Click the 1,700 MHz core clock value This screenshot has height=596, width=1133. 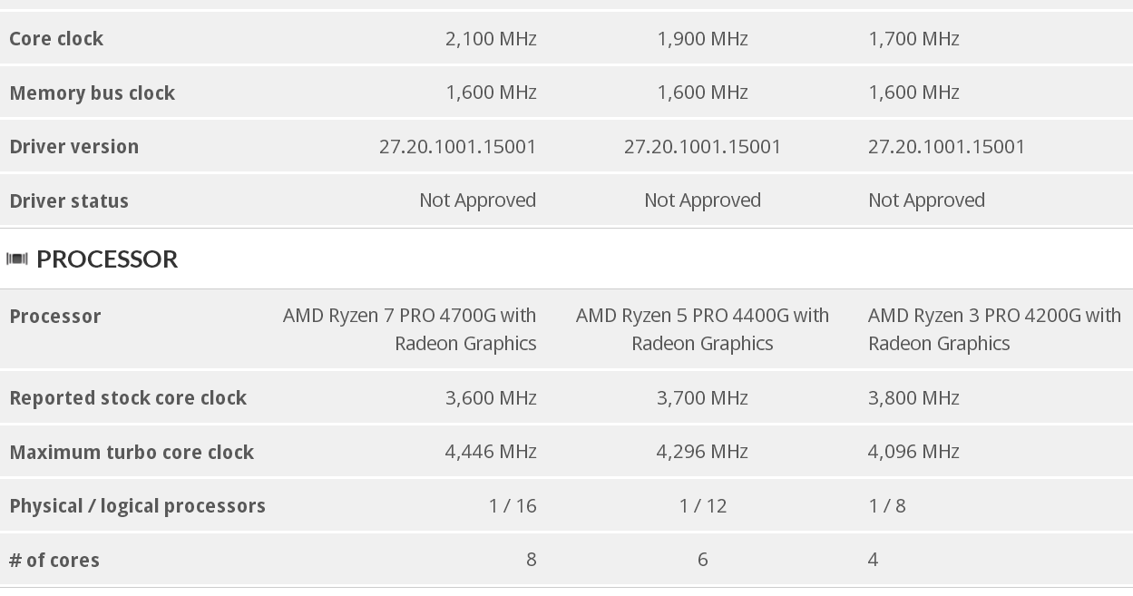tap(913, 38)
